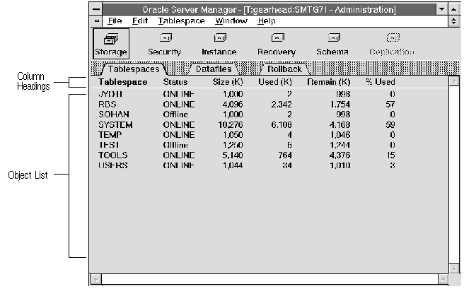Screen dimensions: 464x289
Task: Click the % Used column heading
Action: [x=381, y=82]
